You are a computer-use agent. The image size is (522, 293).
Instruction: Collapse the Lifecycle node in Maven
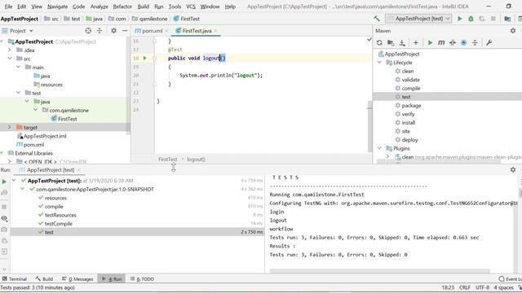379,63
